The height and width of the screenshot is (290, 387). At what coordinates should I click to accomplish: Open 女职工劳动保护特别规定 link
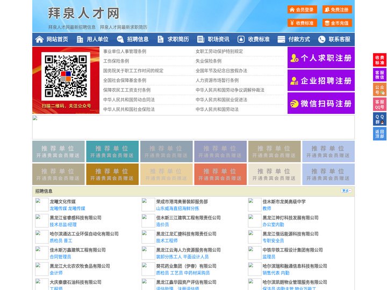point(219,52)
